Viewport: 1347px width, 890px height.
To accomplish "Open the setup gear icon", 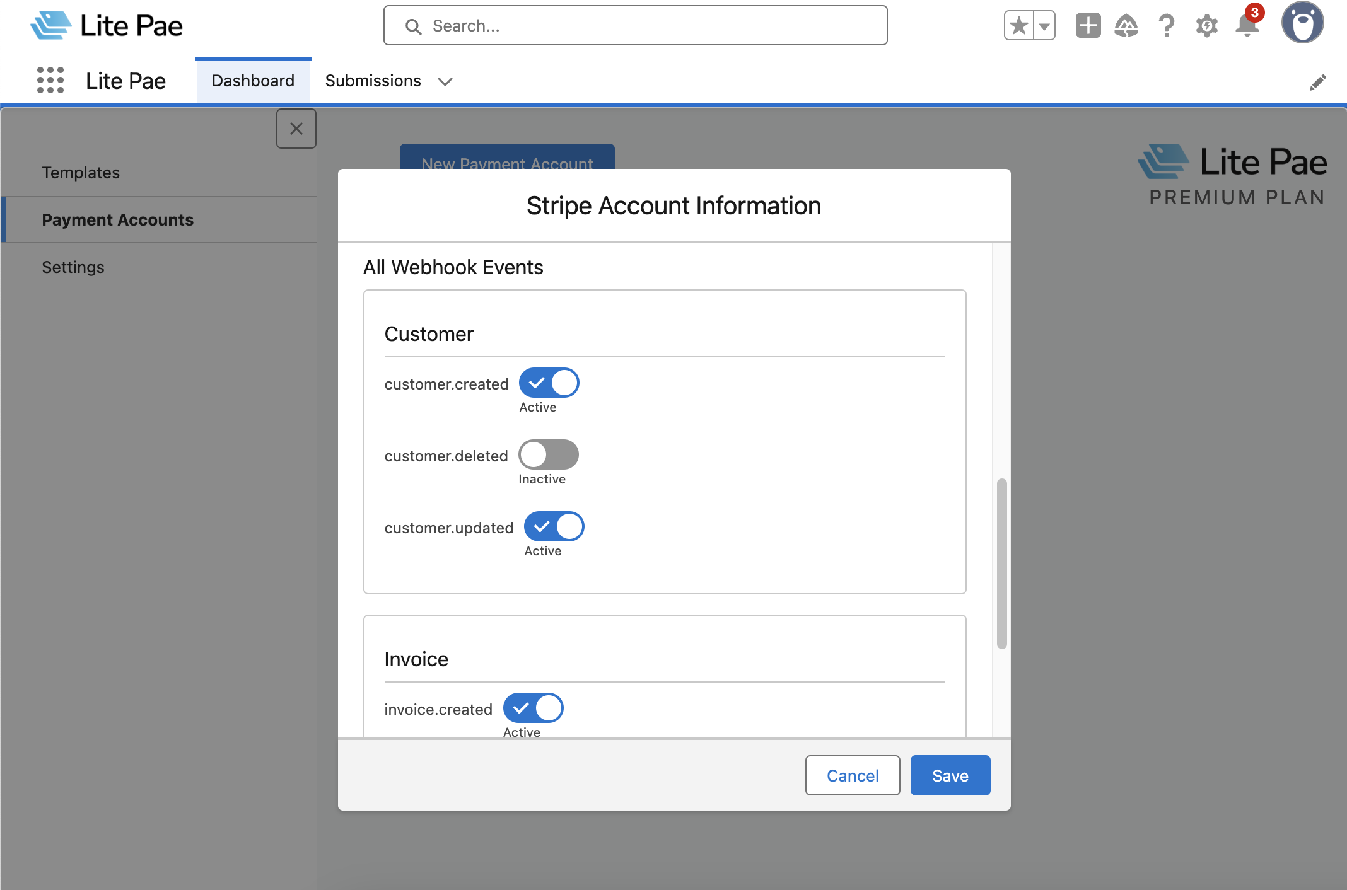I will click(1206, 26).
